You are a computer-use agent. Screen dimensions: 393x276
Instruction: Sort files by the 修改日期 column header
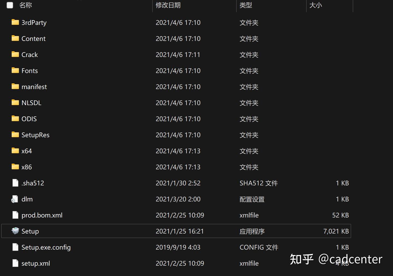coord(168,5)
